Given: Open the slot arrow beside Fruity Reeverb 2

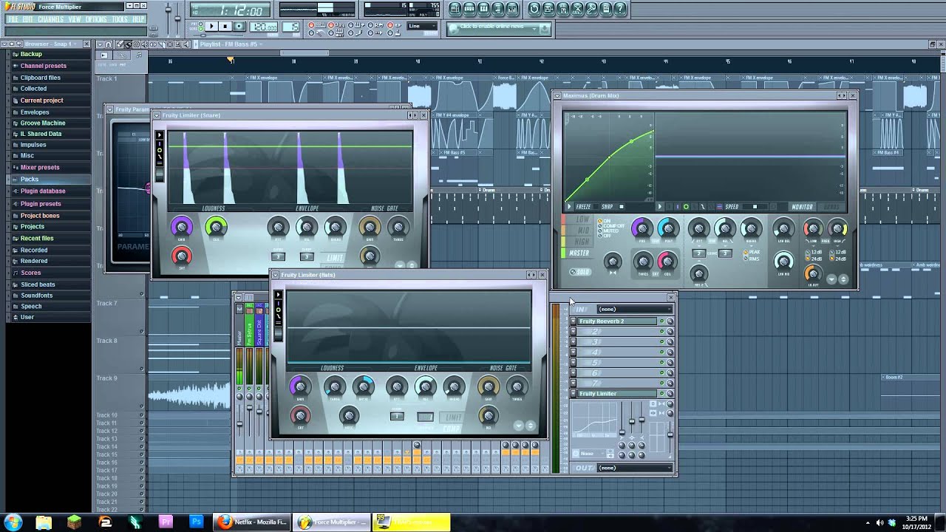Looking at the screenshot, I should pos(573,321).
